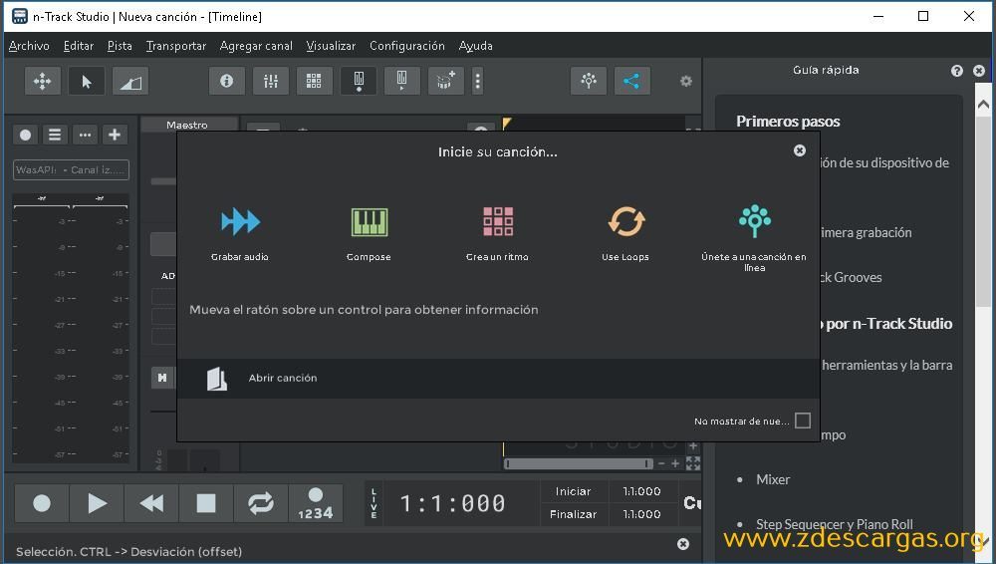Open the step sequencer grid toolbar icon
Screen dimensions: 996x564
click(x=314, y=81)
